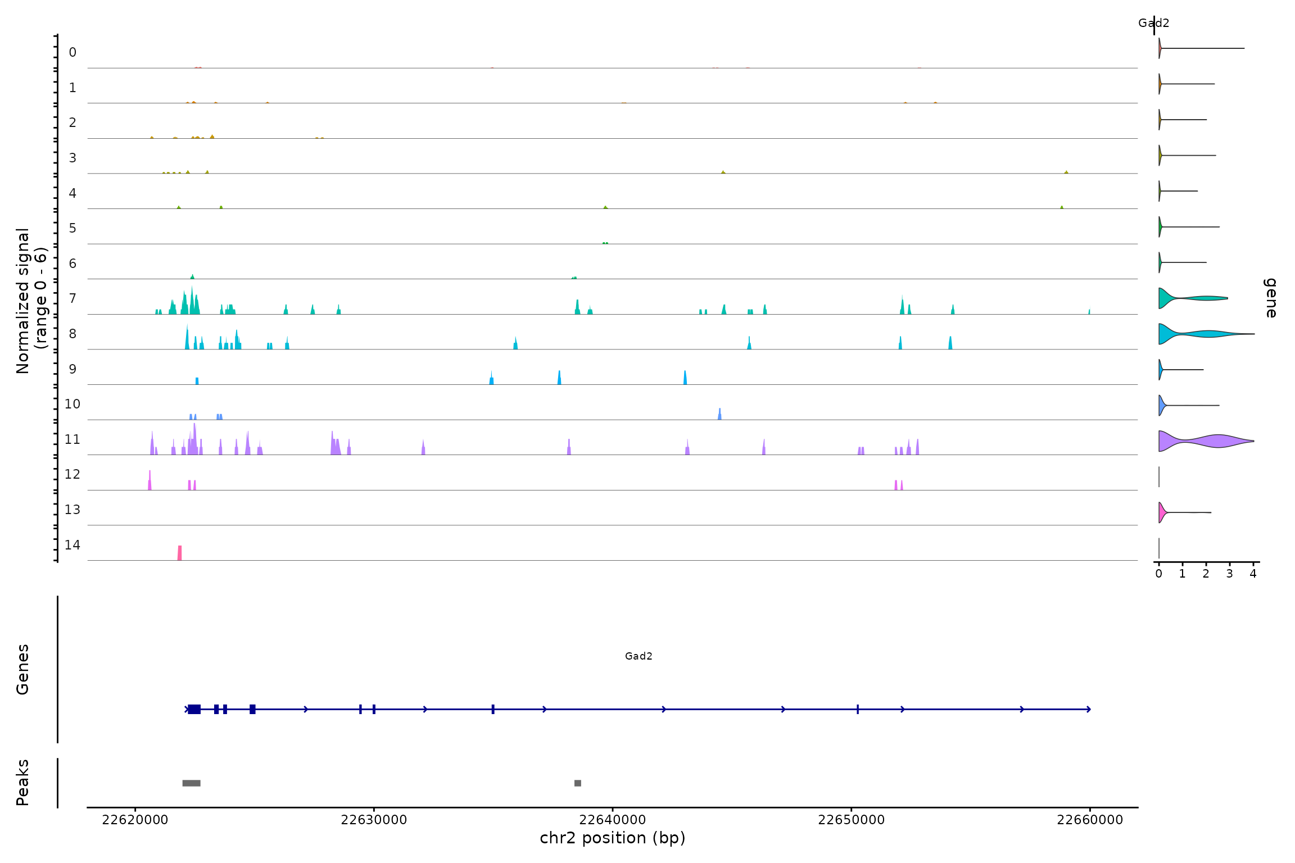
Task: Click the 'Normalized signal' y-axis title
Action: pos(22,301)
